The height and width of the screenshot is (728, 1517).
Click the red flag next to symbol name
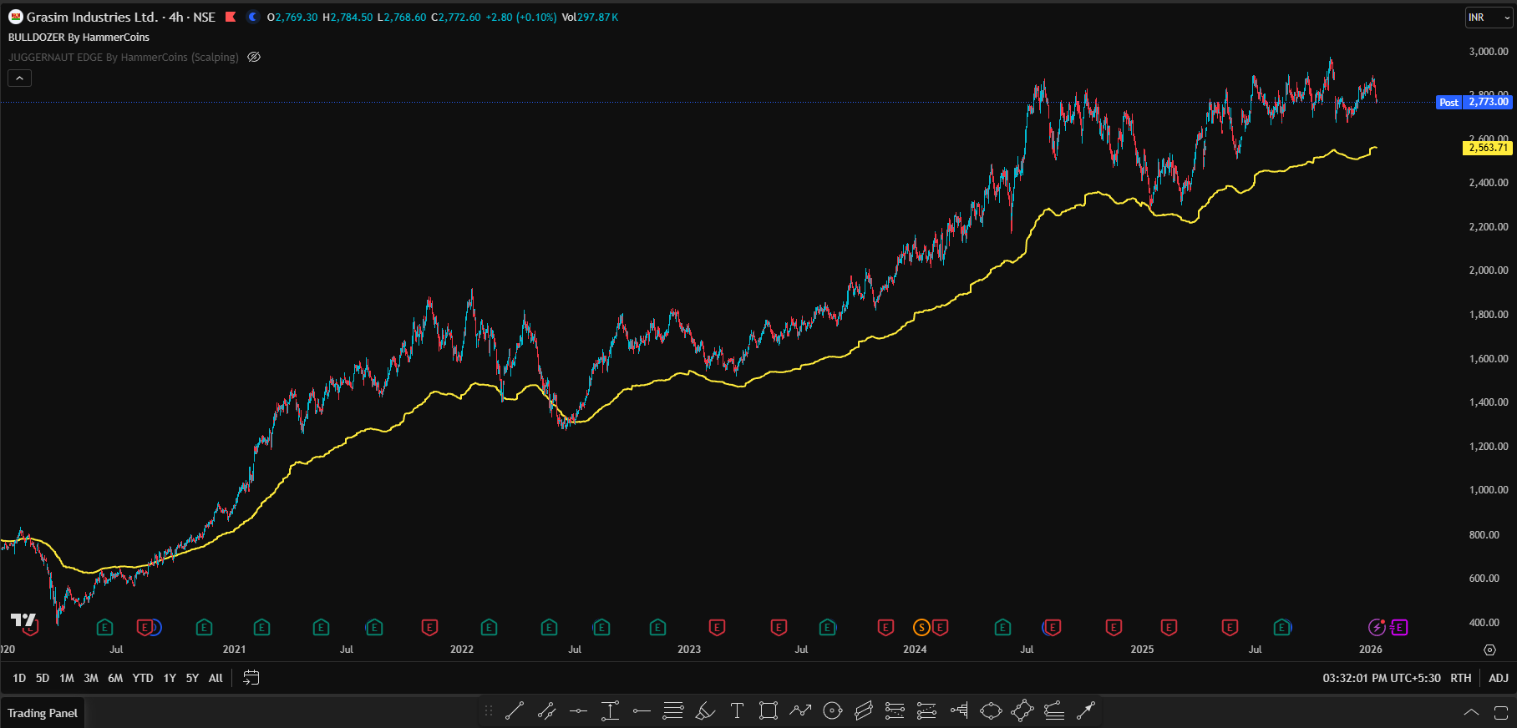tap(231, 17)
